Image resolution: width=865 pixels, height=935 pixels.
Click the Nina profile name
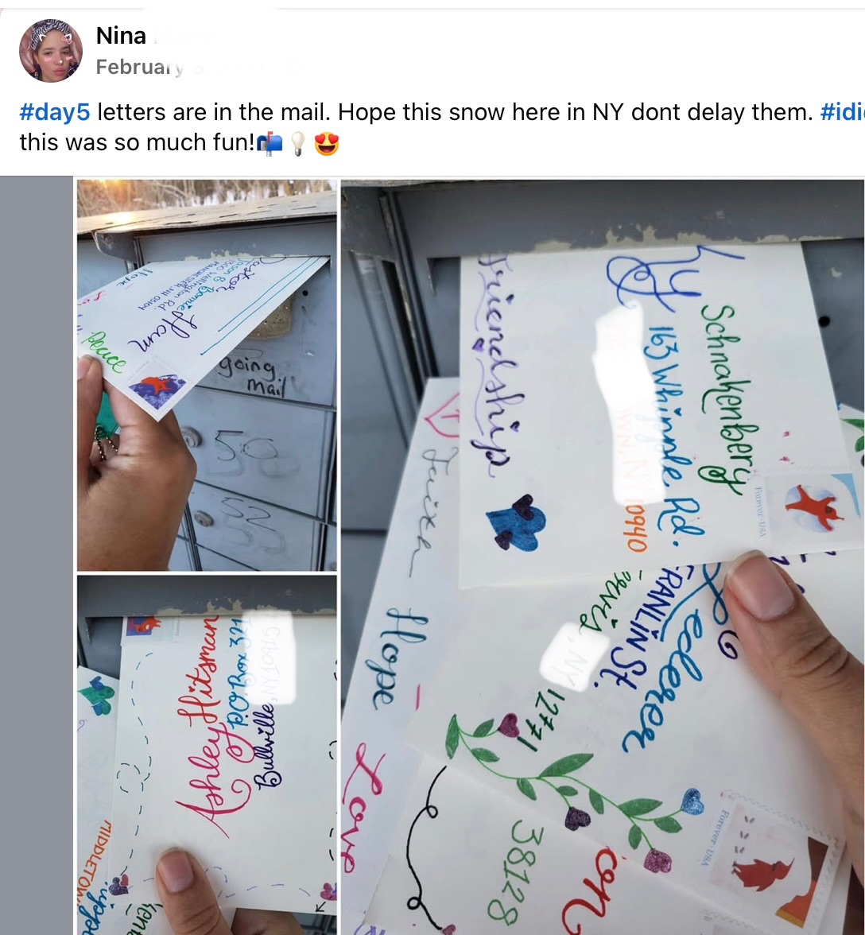[x=121, y=36]
